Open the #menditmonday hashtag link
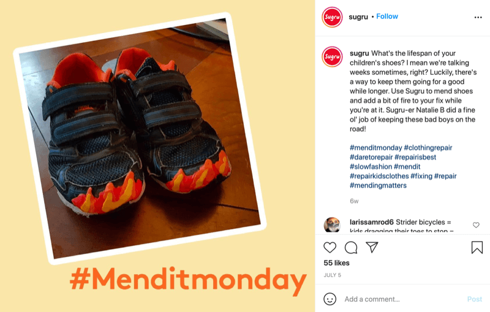Image resolution: width=490 pixels, height=312 pixels. click(x=376, y=147)
